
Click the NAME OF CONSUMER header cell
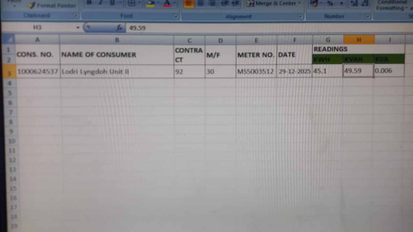pyautogui.click(x=117, y=55)
